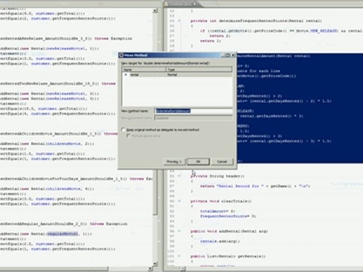Click the New method name field

pyautogui.click(x=193, y=111)
